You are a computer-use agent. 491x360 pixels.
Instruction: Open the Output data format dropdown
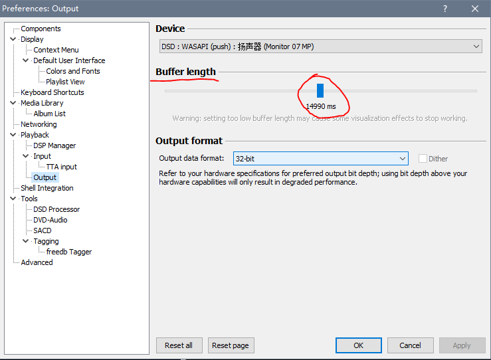320,159
